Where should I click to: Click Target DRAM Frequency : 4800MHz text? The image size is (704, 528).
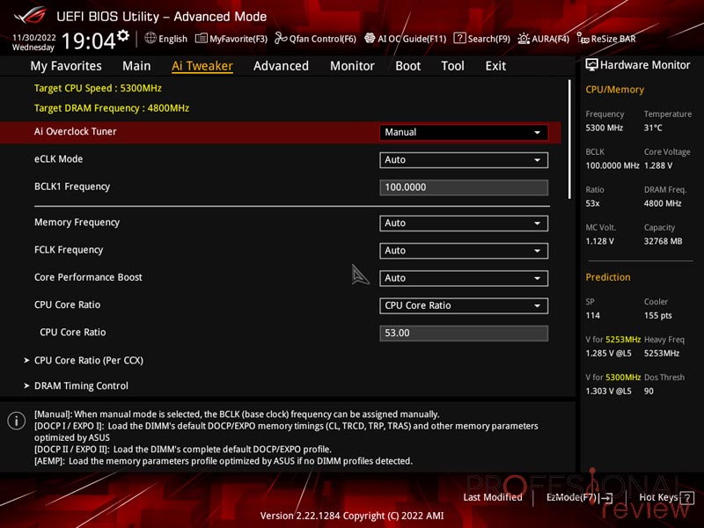coord(112,108)
